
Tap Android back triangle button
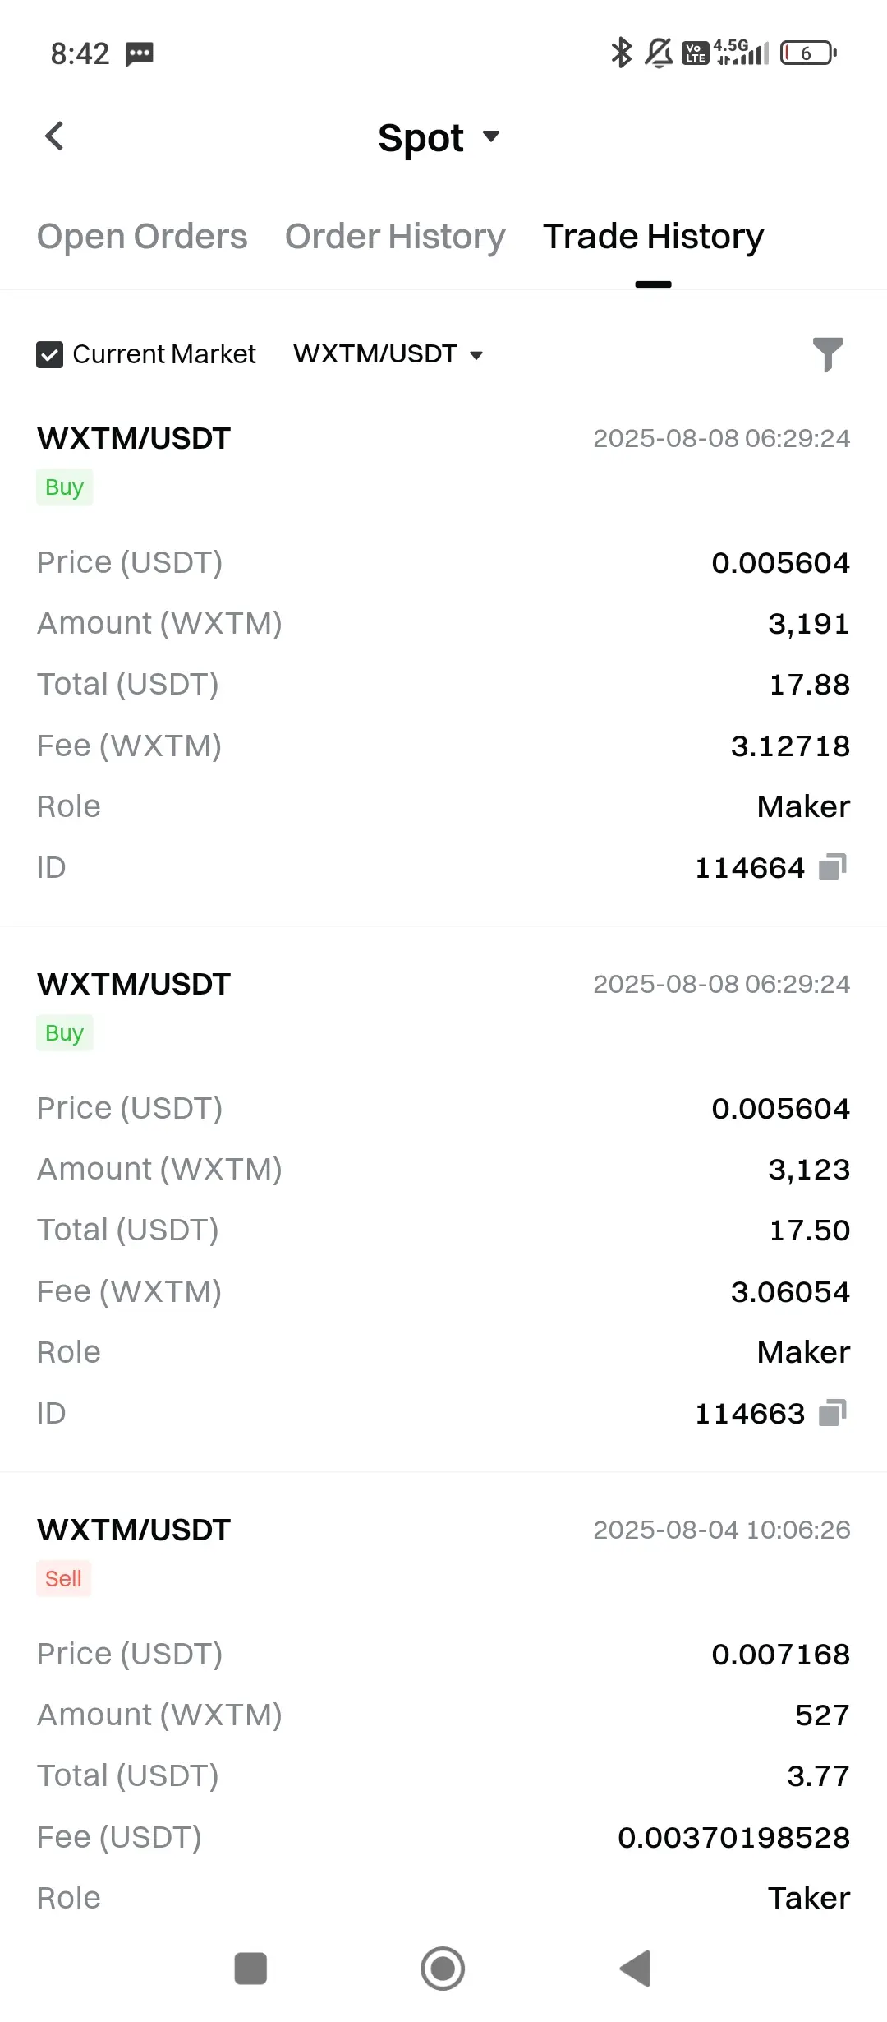[635, 1969]
